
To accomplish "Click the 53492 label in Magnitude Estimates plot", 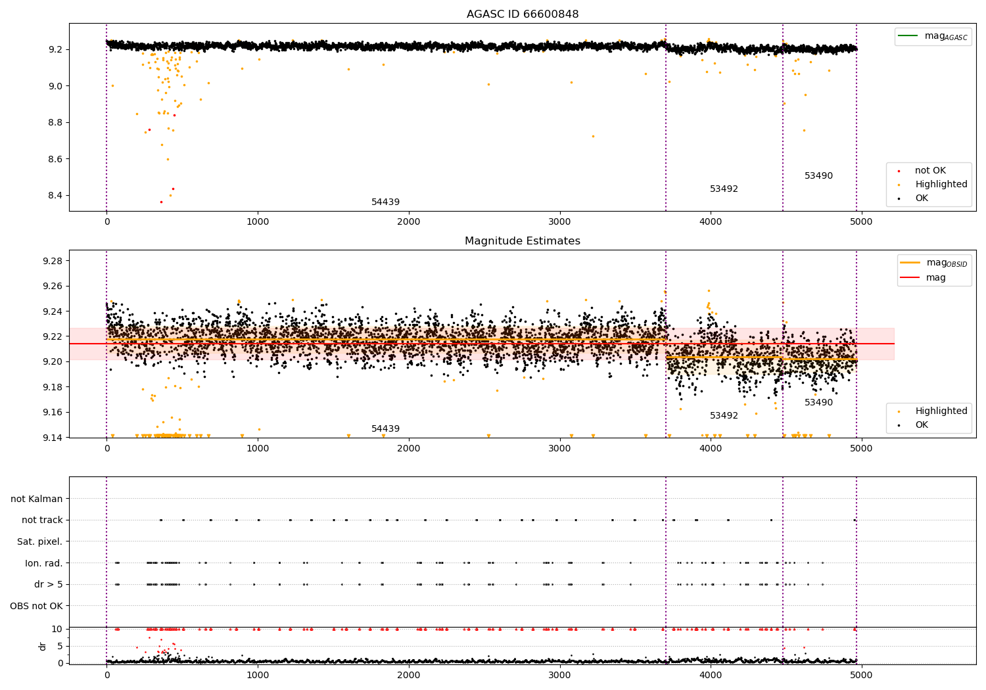I will point(724,416).
